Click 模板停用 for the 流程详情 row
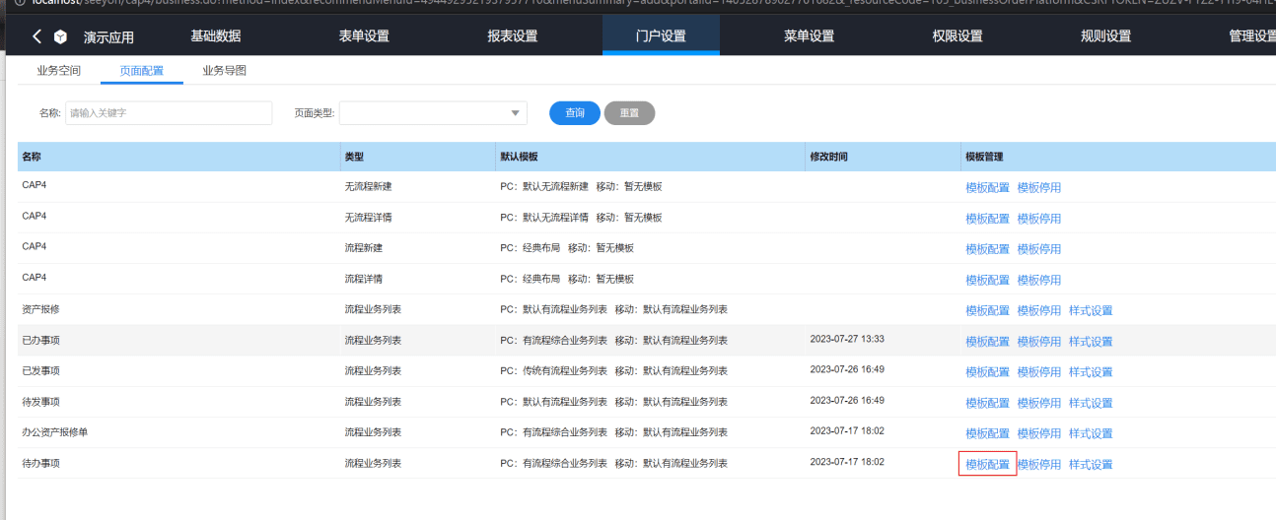The height and width of the screenshot is (520, 1276). pyautogui.click(x=1039, y=281)
